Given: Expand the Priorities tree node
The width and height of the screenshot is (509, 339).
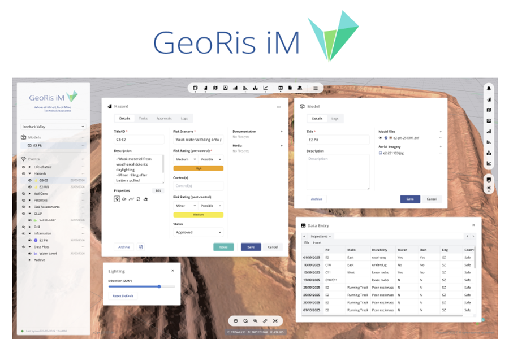Looking at the screenshot, I should pyautogui.click(x=29, y=201).
